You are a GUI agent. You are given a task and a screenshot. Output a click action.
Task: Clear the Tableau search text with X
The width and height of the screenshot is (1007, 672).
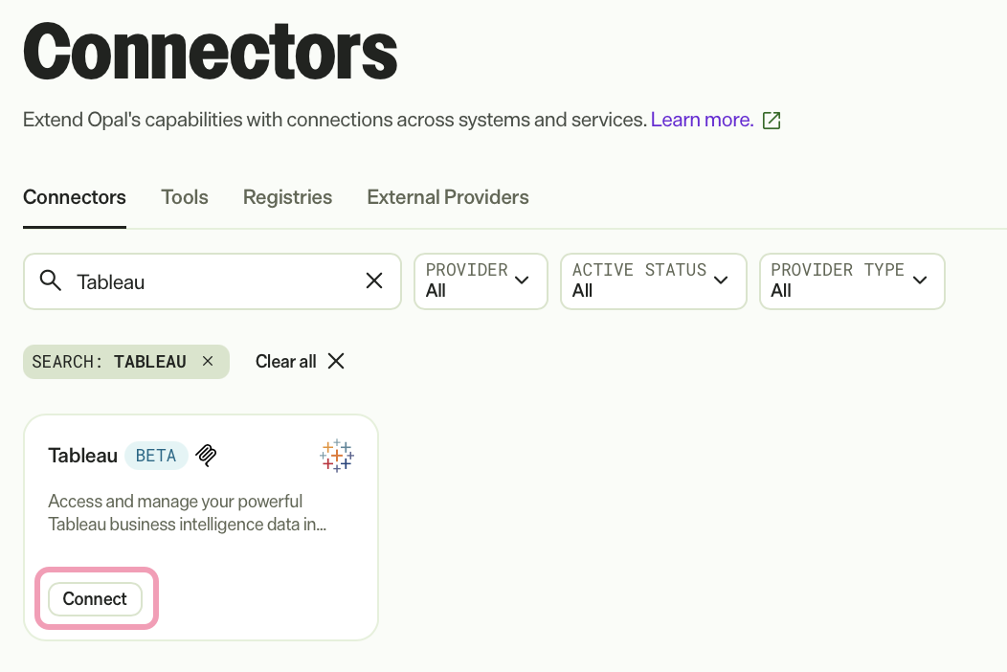pyautogui.click(x=374, y=280)
